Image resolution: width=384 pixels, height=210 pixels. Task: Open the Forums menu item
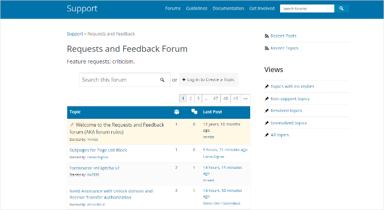(173, 8)
